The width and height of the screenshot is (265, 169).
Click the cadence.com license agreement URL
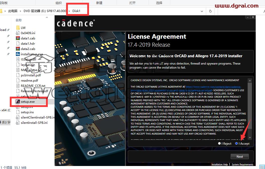(x=186, y=88)
